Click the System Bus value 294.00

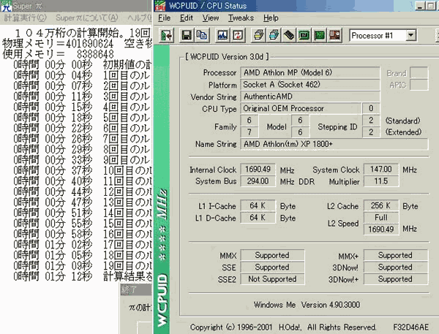(x=258, y=181)
